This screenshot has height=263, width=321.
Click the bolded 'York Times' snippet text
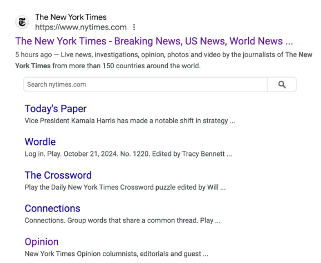pyautogui.click(x=33, y=66)
